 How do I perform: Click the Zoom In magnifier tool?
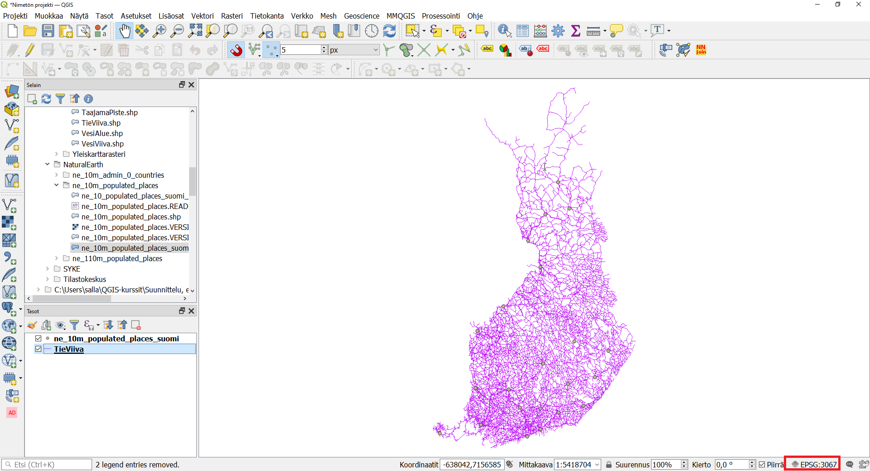(x=159, y=31)
